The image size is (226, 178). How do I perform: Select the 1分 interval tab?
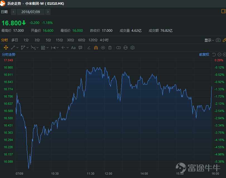click(x=26, y=40)
